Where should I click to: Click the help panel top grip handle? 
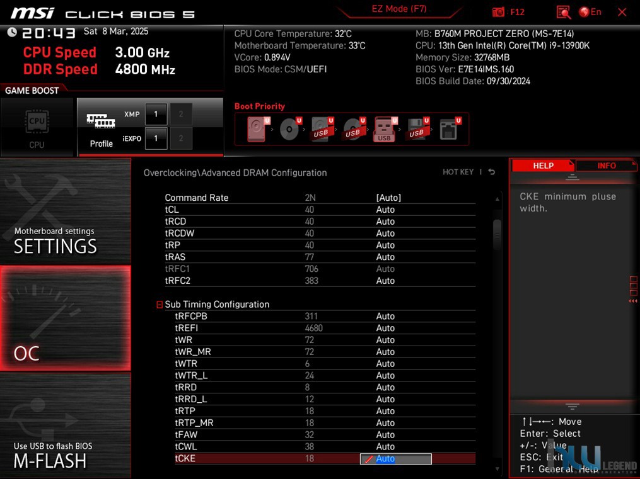(573, 177)
